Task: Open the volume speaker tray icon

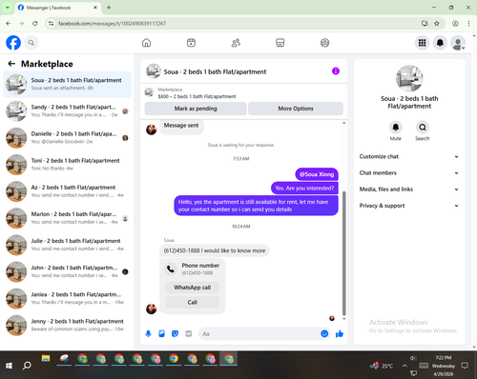Action: (x=413, y=358)
